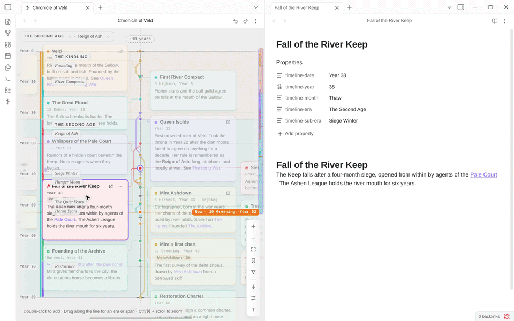Open more options for Chronicle of Veld
The width and height of the screenshot is (514, 321).
[x=256, y=21]
